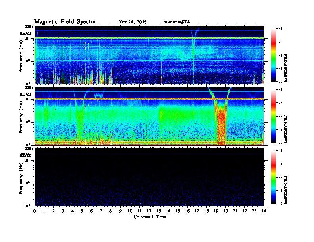Click the intense red burst in dD/dt panel
The height and width of the screenshot is (242, 314).
point(221,125)
